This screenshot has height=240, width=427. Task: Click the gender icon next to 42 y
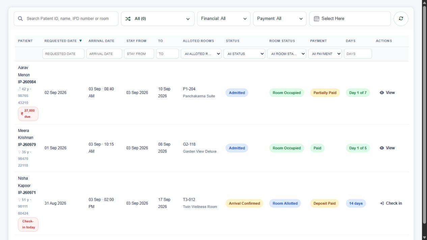pos(19,89)
